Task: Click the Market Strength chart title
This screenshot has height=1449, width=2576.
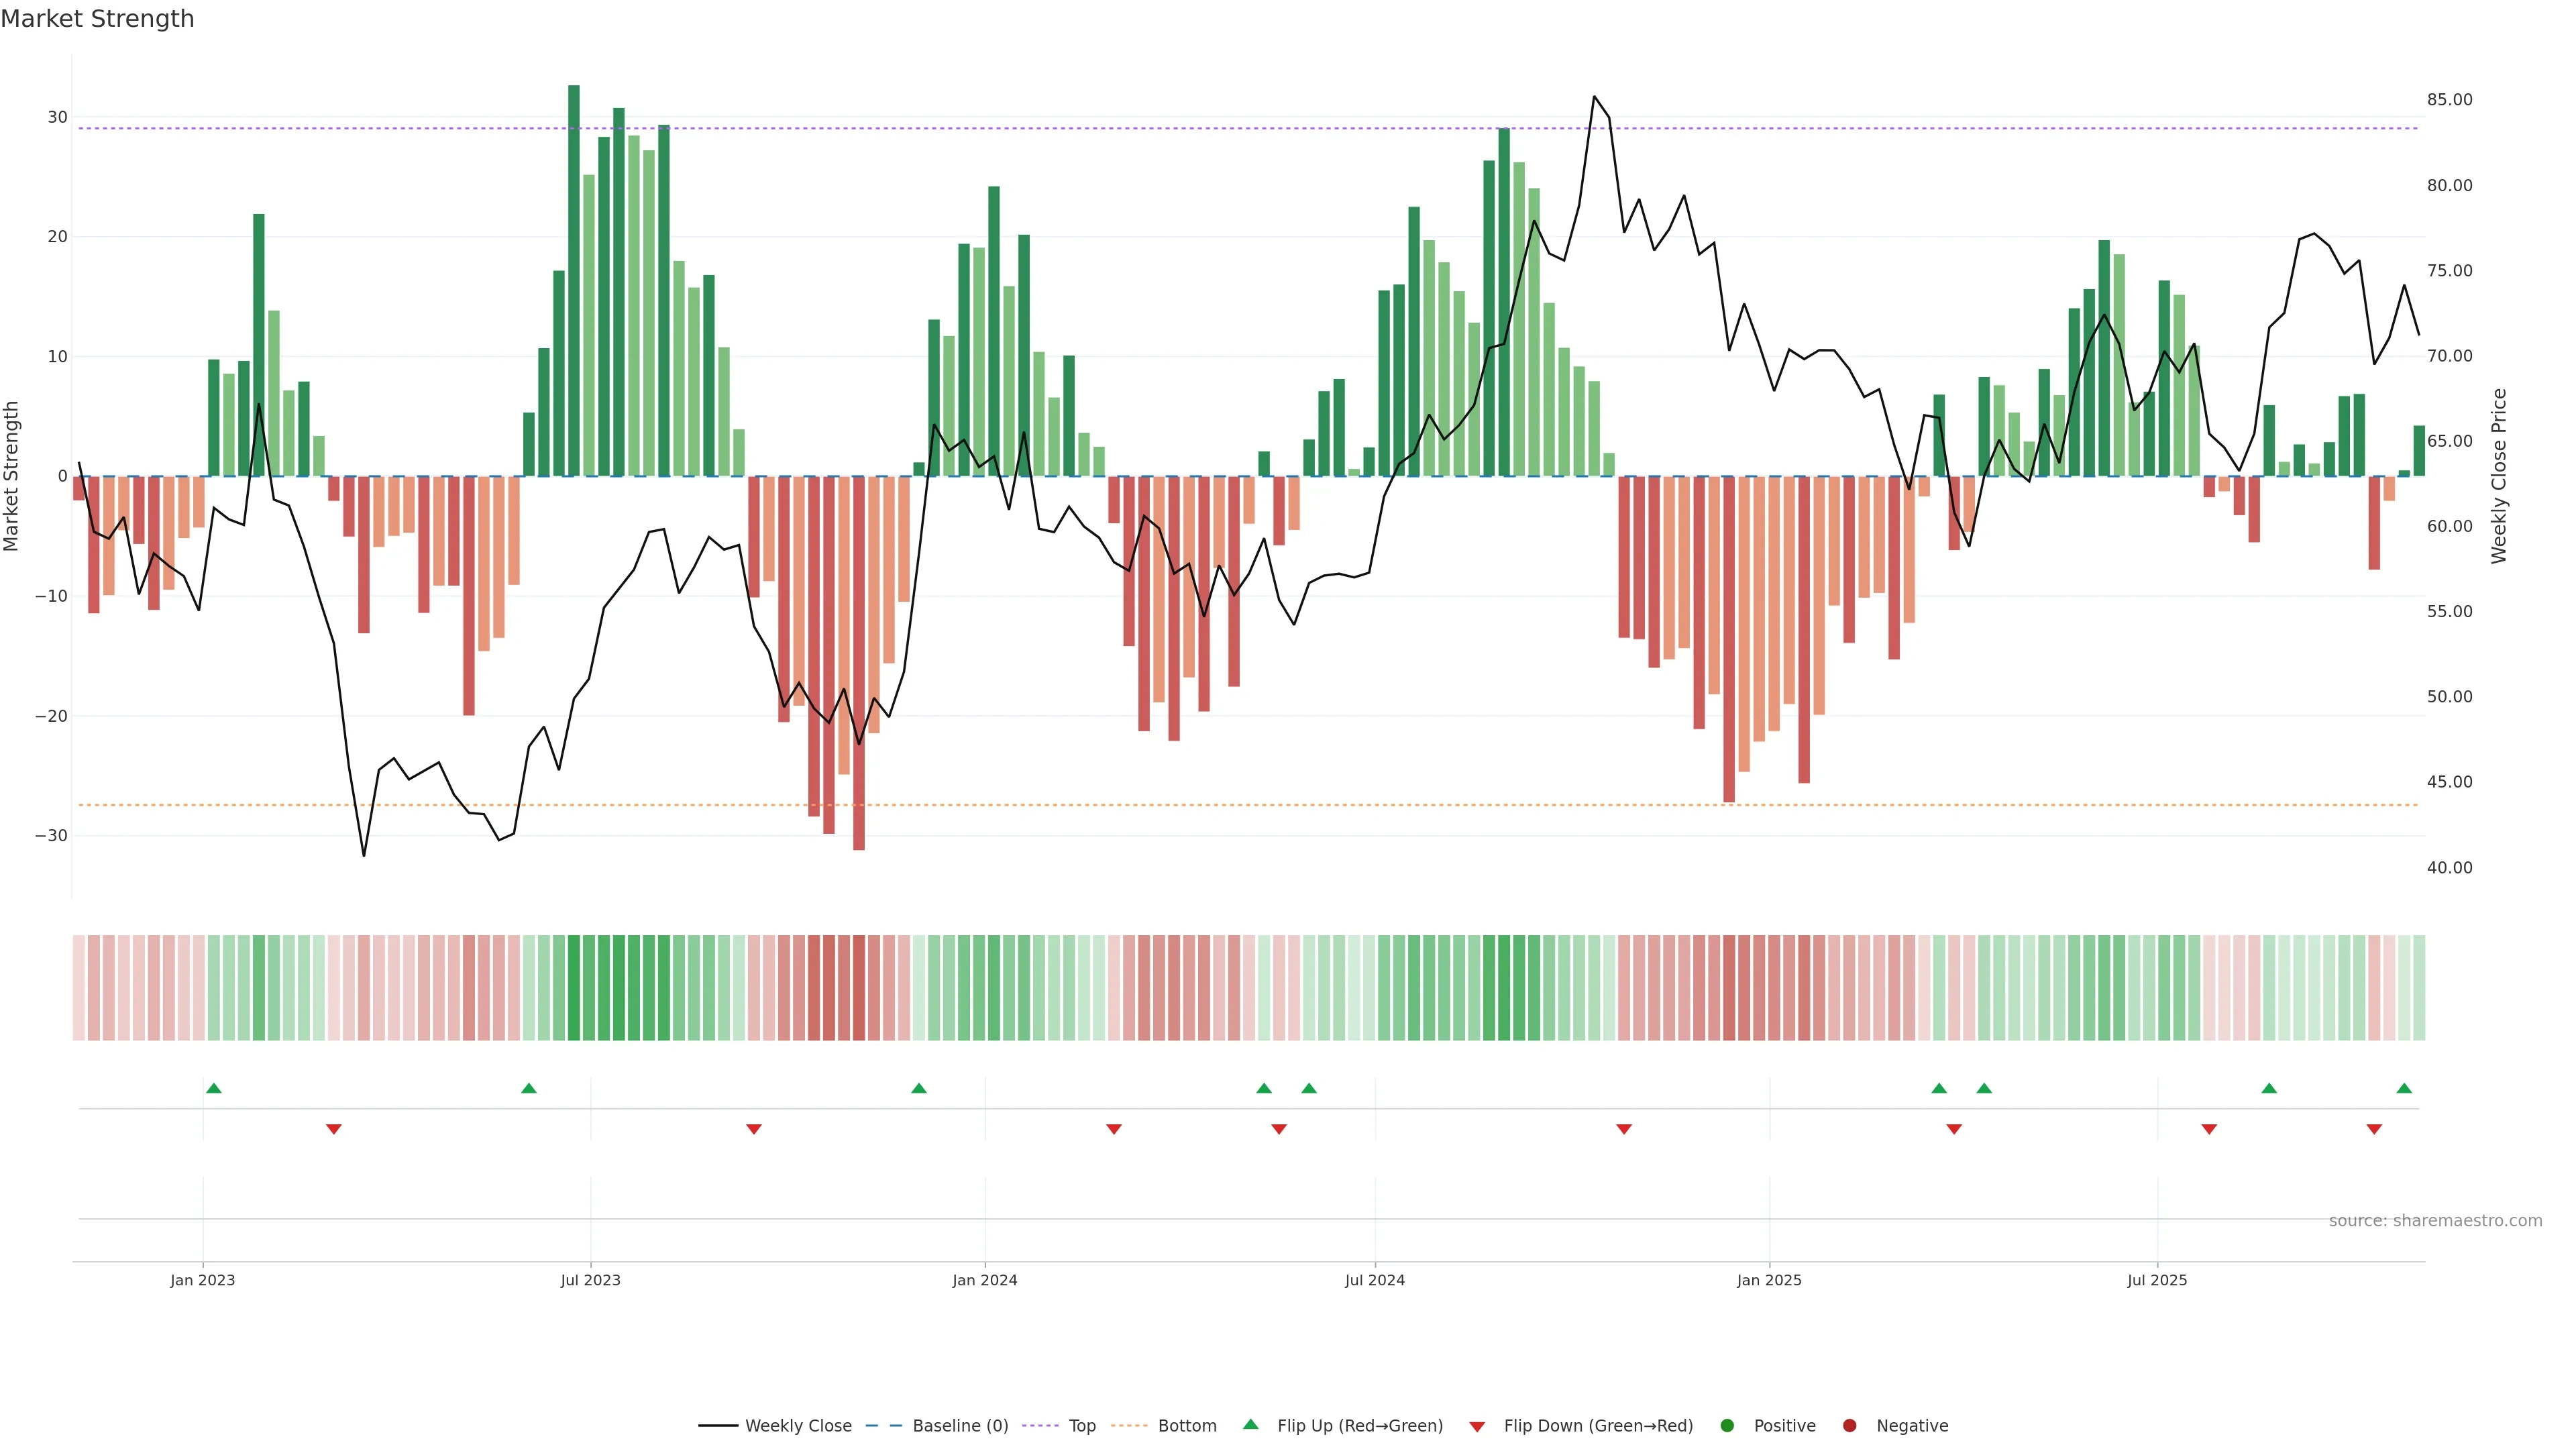Action: pyautogui.click(x=97, y=19)
